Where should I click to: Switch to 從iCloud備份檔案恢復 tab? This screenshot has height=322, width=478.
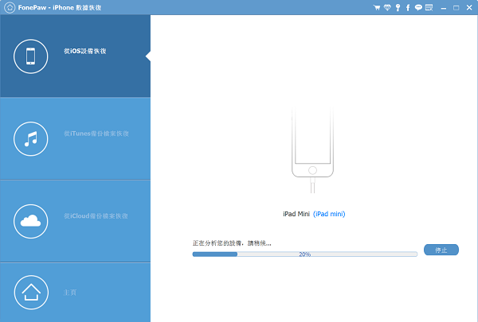tap(96, 215)
